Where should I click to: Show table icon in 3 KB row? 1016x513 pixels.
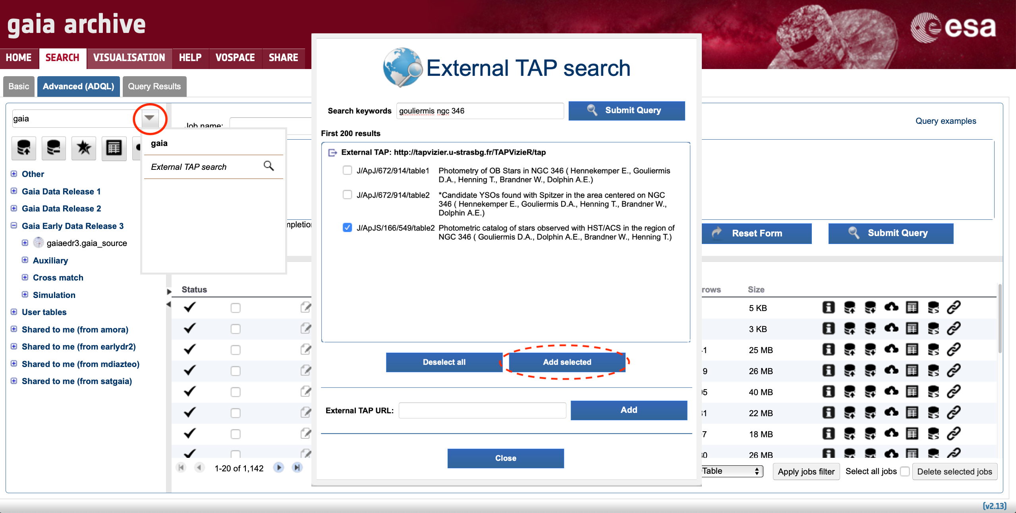point(912,329)
